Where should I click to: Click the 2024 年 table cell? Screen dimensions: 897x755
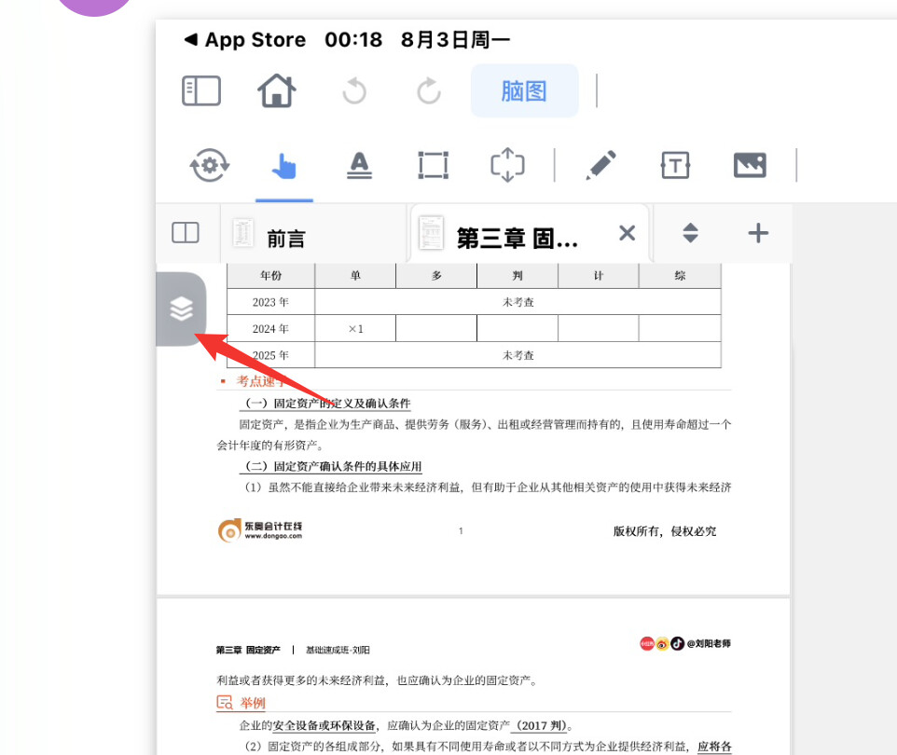pos(270,329)
